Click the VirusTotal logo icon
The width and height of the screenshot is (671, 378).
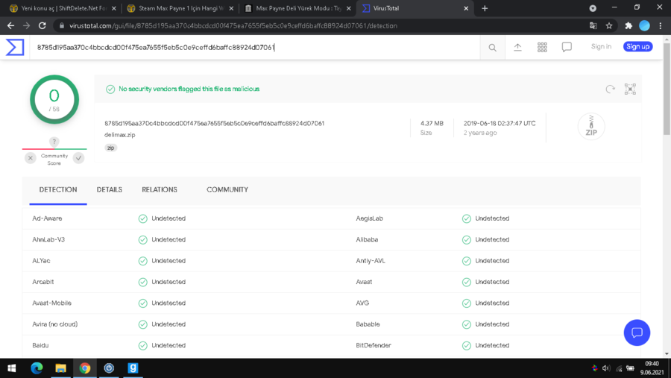click(x=15, y=47)
